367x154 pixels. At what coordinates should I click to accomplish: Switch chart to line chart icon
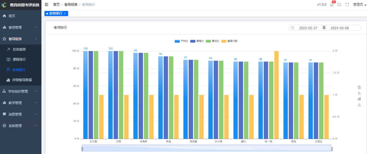(x=359, y=93)
